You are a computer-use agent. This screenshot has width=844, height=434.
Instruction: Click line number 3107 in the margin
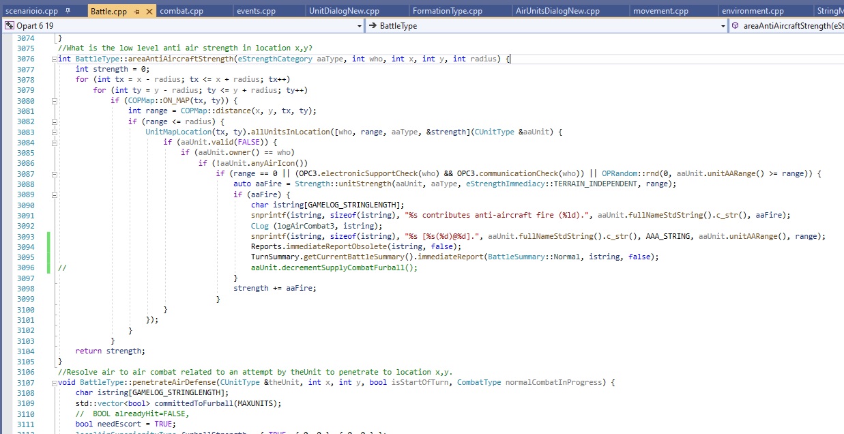coord(25,383)
